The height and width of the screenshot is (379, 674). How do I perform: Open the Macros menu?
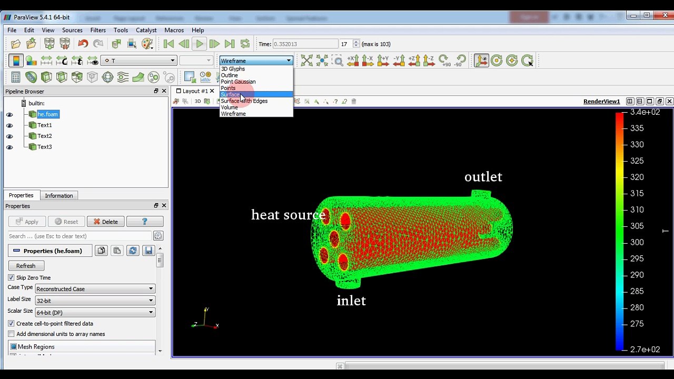174,31
